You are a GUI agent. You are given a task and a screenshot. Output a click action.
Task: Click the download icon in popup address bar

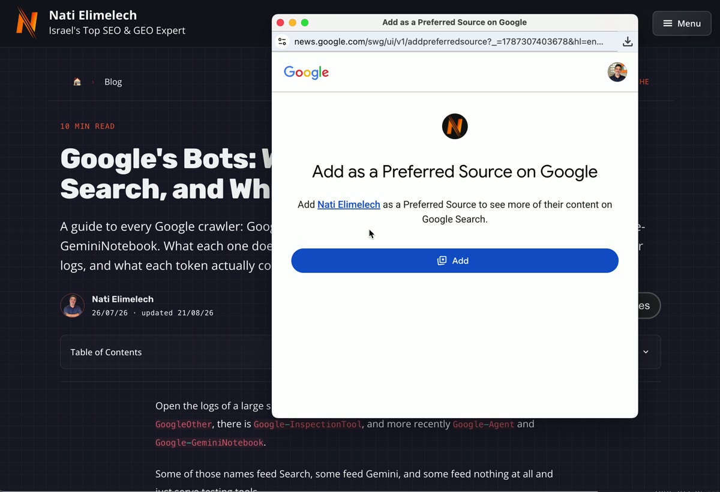point(628,41)
